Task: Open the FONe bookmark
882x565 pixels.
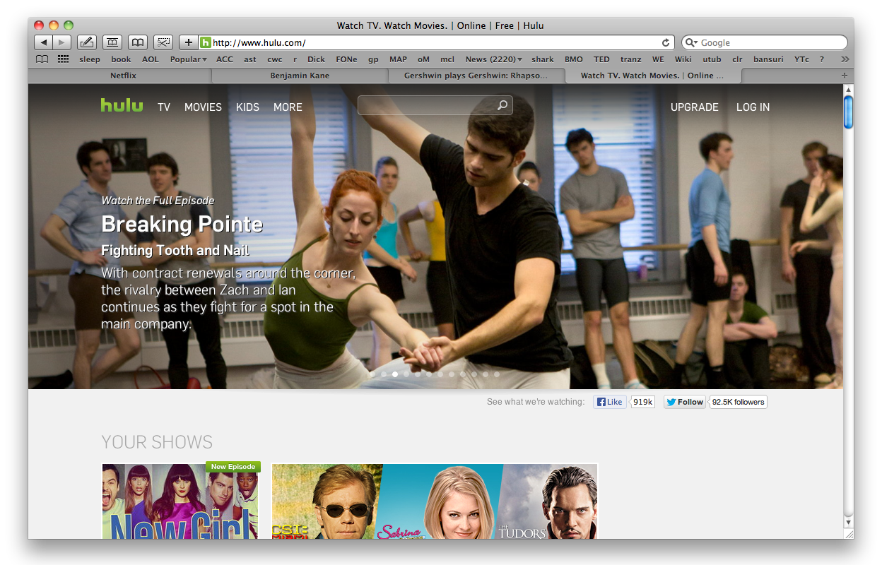Action: 347,59
